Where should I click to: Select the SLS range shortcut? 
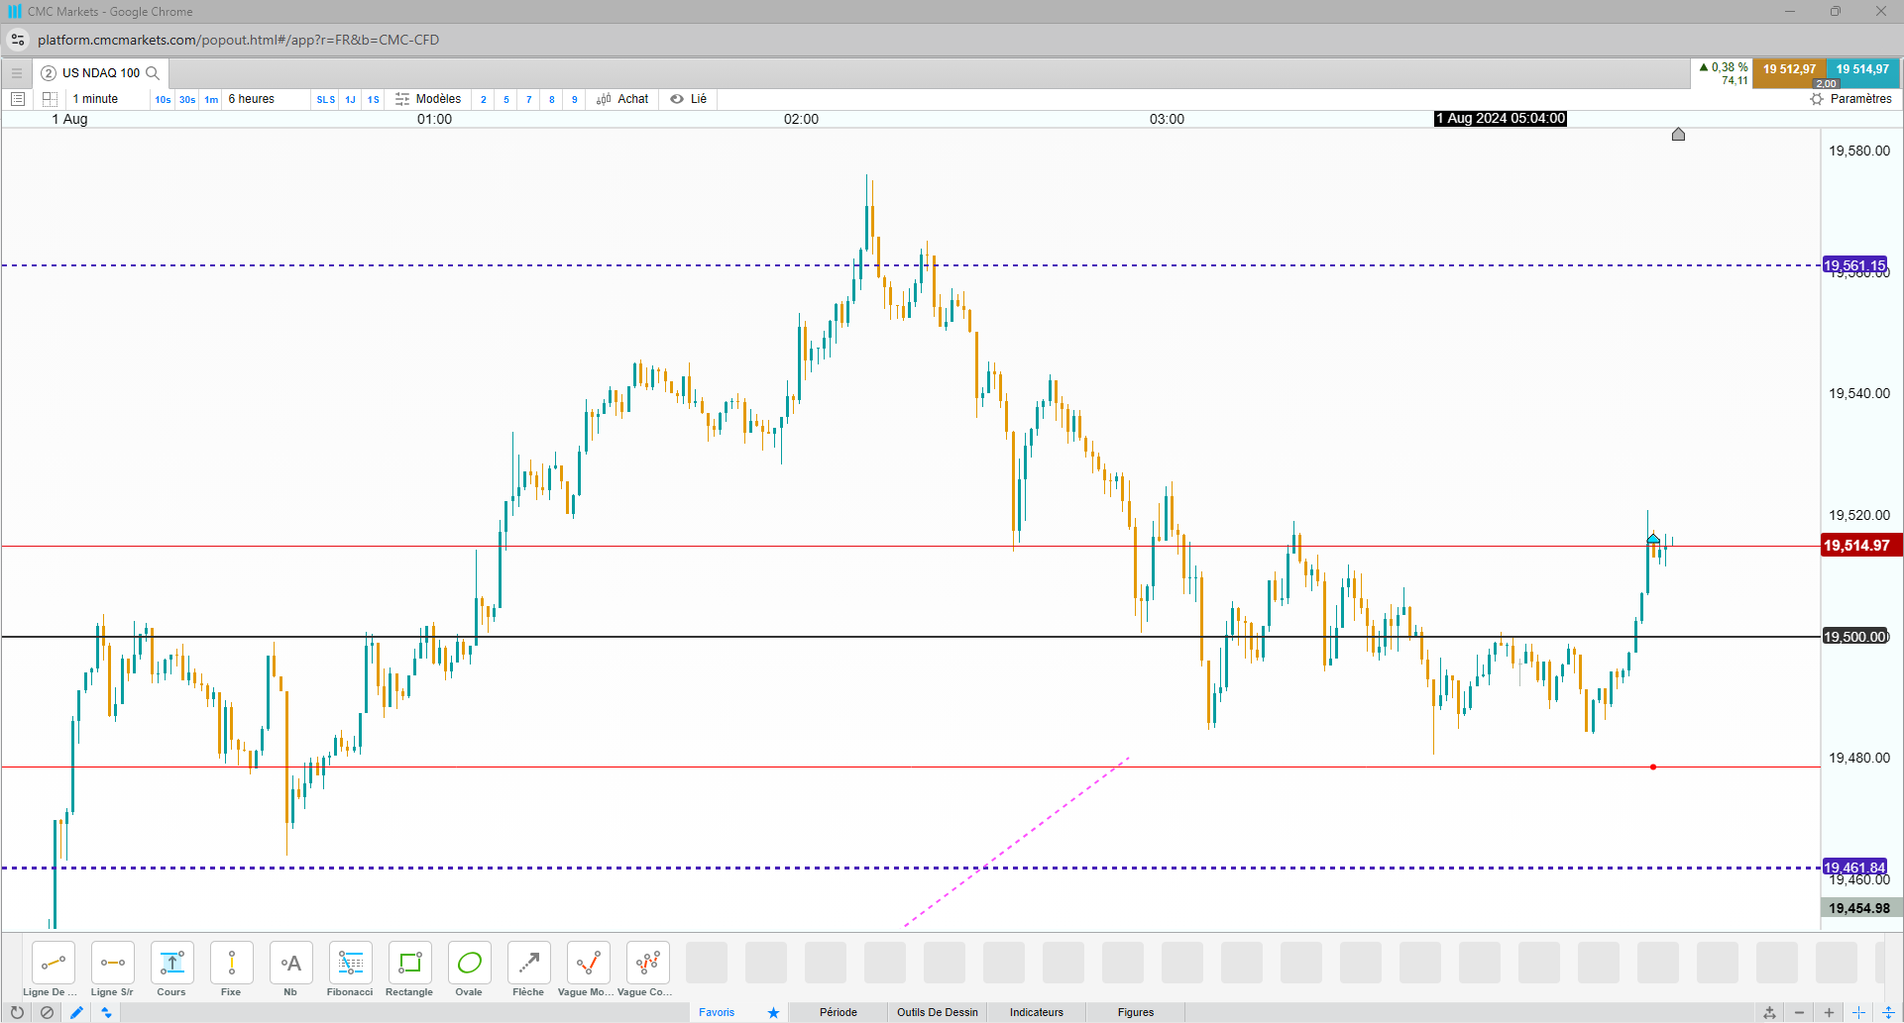(x=326, y=99)
